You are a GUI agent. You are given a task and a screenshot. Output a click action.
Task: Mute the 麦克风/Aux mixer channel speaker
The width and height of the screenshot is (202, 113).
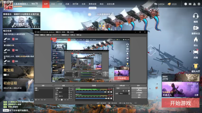(x=109, y=98)
